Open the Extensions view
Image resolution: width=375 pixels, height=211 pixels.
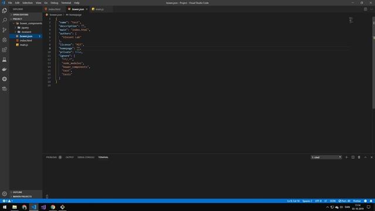[x=5, y=50]
